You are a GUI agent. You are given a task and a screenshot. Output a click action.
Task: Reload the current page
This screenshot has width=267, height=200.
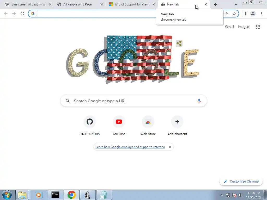[22, 14]
